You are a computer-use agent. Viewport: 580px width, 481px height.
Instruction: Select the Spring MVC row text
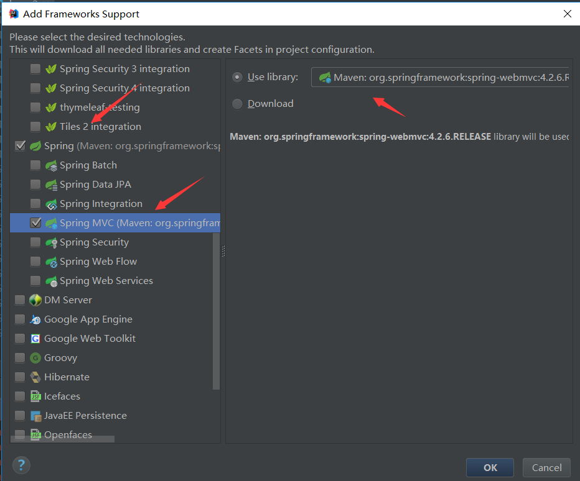click(x=140, y=222)
